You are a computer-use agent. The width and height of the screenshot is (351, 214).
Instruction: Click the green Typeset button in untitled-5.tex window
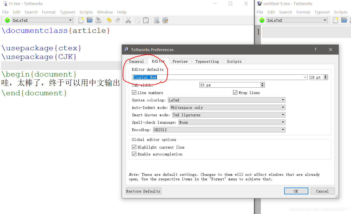[x=262, y=20]
